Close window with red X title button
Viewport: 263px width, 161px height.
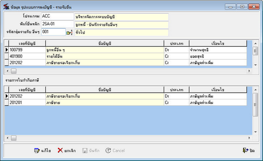254,7
